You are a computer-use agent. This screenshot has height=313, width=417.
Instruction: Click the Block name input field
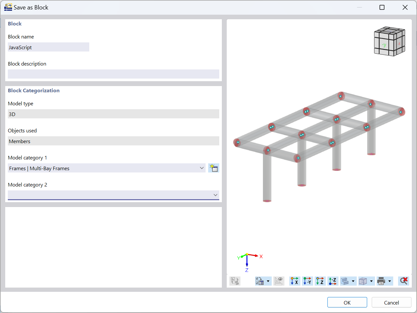(49, 47)
